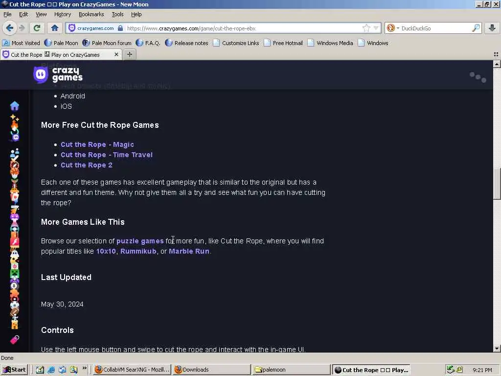Open the browser Home page icon
Screen dimensions: 501x376
click(x=55, y=28)
